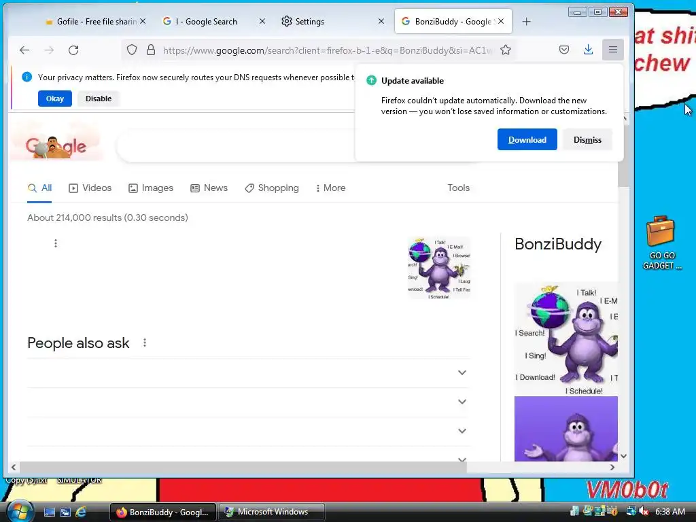
Task: Open tracking protection shield icon
Action: [x=132, y=50]
